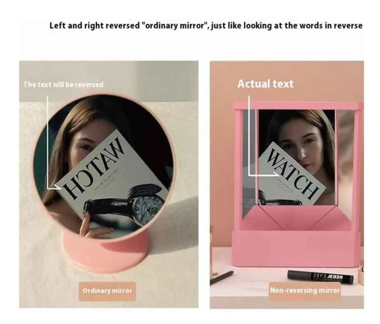The height and width of the screenshot is (324, 380).
Task: Click the pink square mirror base
Action: pos(296,248)
